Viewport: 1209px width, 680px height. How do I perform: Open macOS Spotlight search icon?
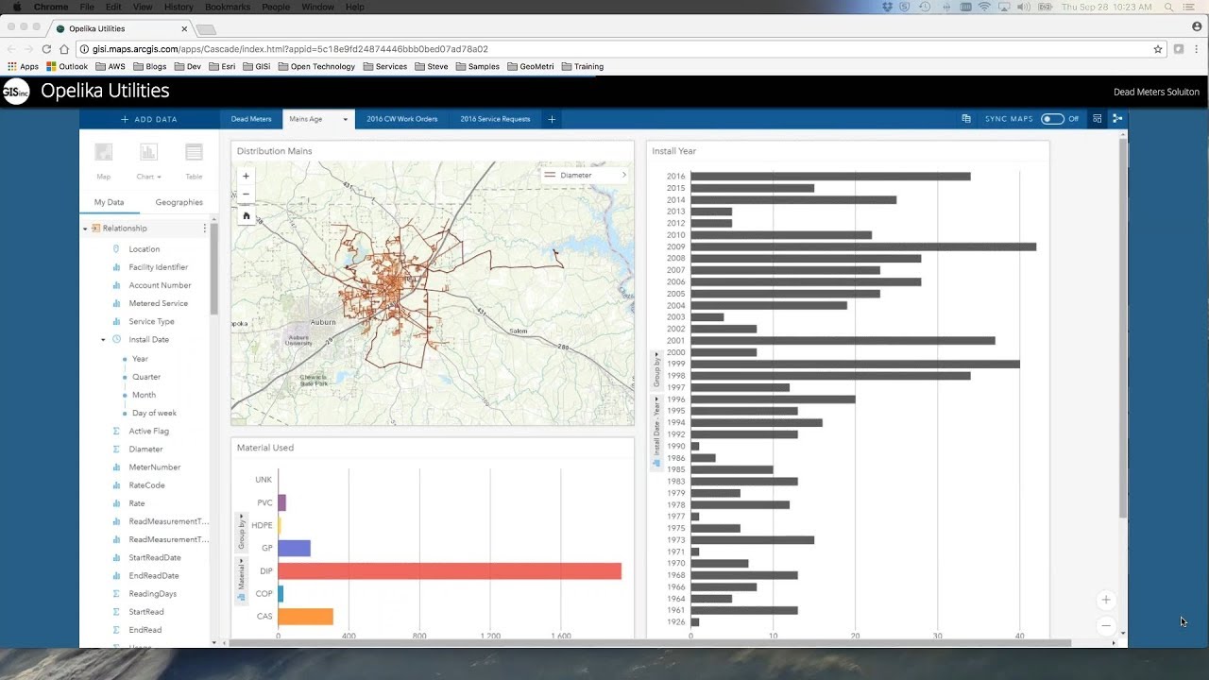1169,7
